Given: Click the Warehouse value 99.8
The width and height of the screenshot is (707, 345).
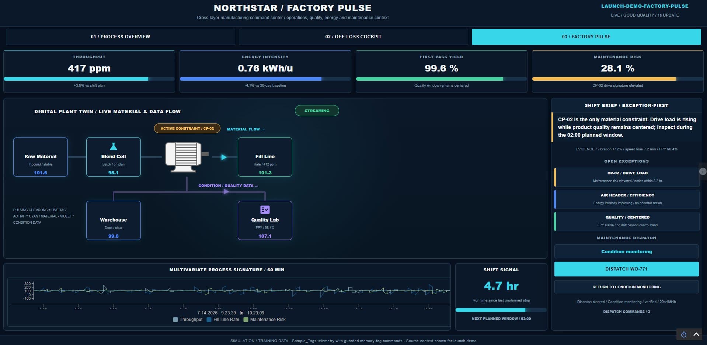Looking at the screenshot, I should pos(114,236).
